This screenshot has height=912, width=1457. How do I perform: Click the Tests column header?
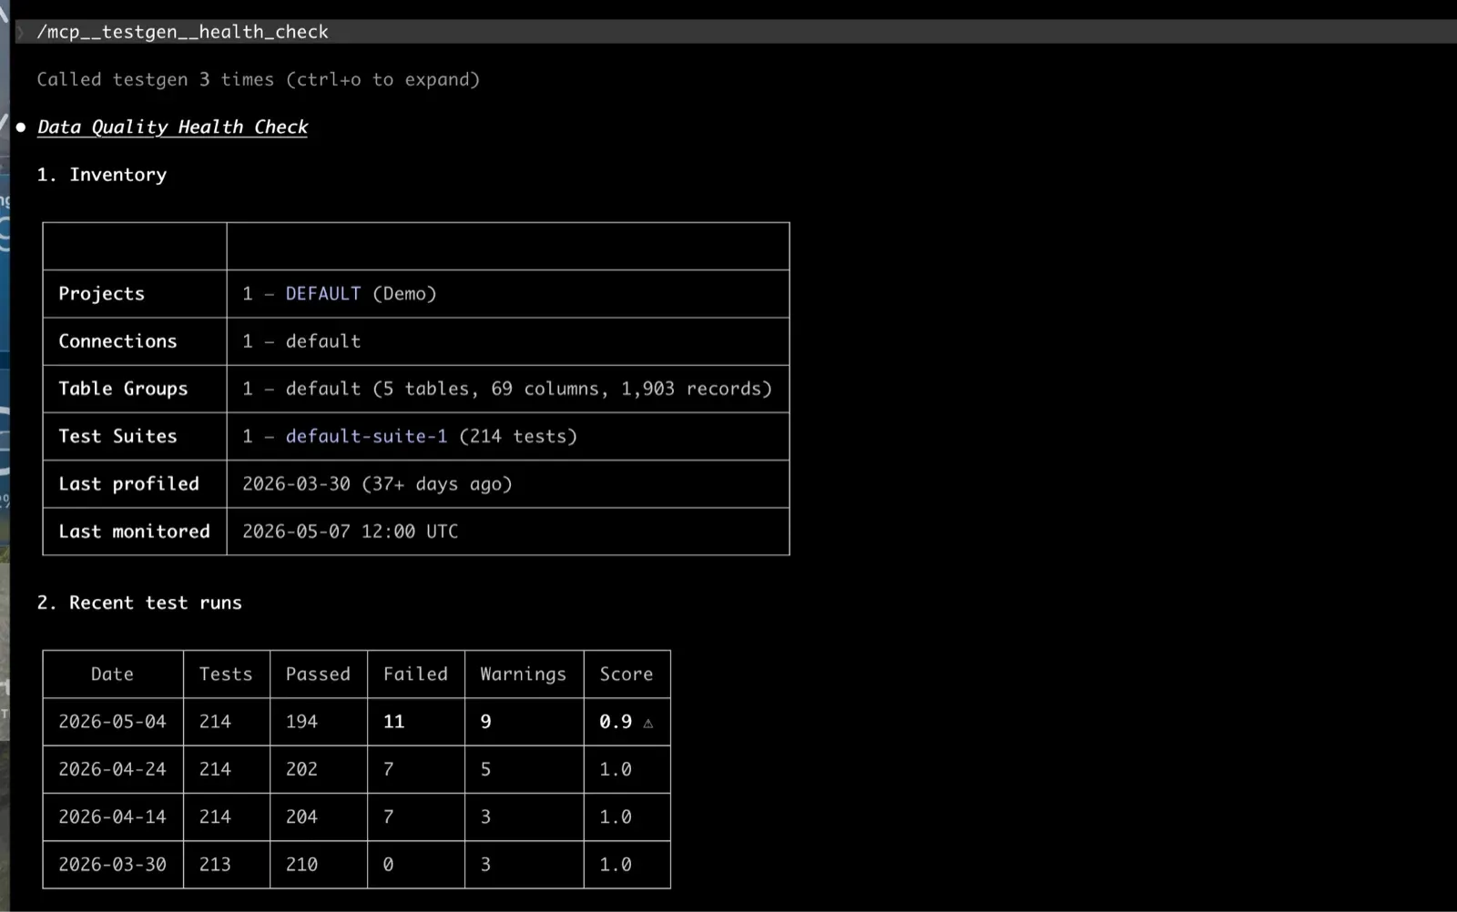click(225, 674)
